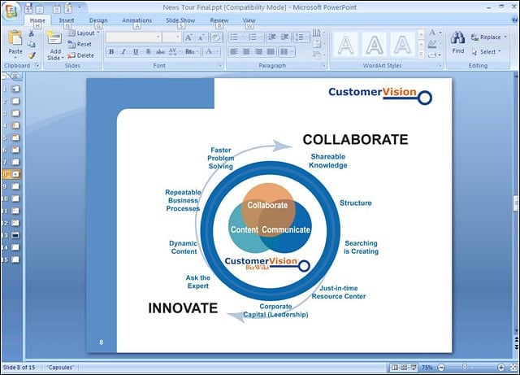The image size is (520, 375).
Task: Expand the WordArt Styles gallery
Action: [x=421, y=54]
